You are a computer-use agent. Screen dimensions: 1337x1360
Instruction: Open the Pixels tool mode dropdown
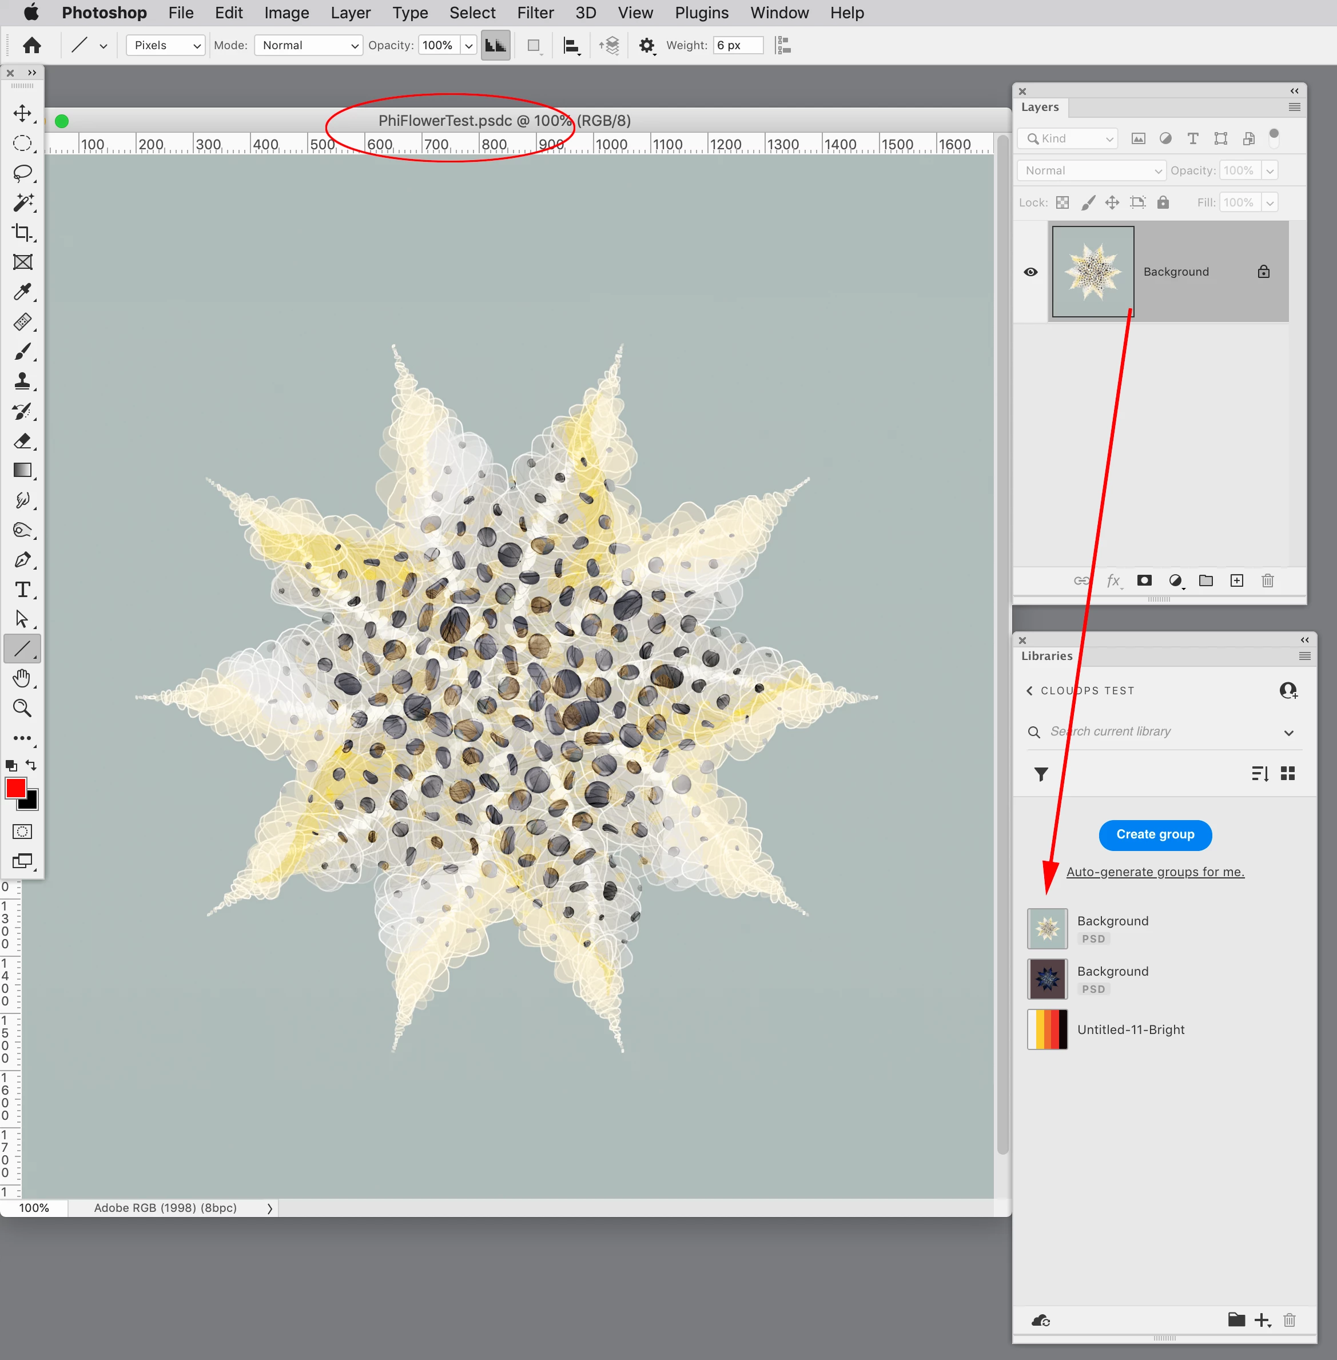[x=166, y=46]
